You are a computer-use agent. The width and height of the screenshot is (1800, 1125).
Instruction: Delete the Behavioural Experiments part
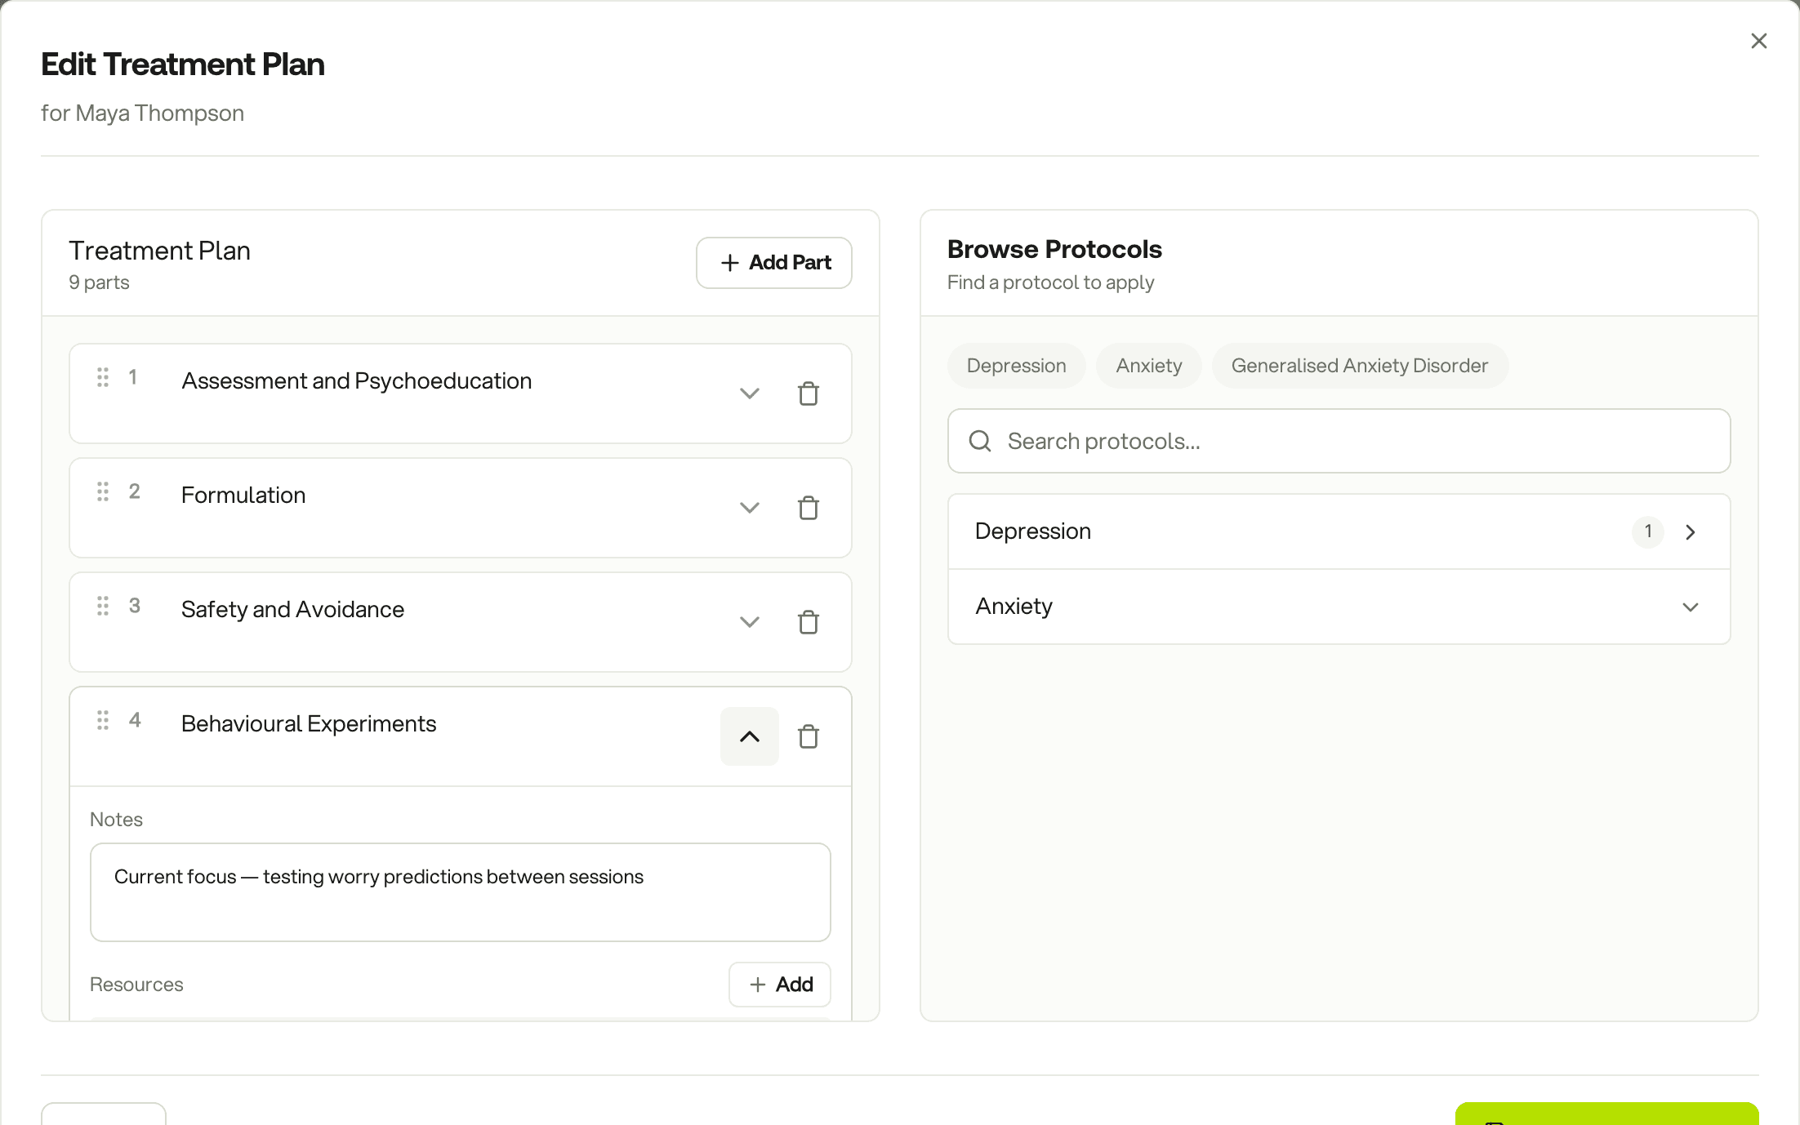(x=808, y=736)
